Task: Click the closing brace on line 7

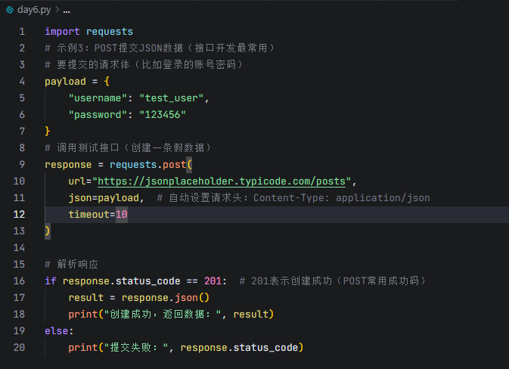Action: click(48, 131)
